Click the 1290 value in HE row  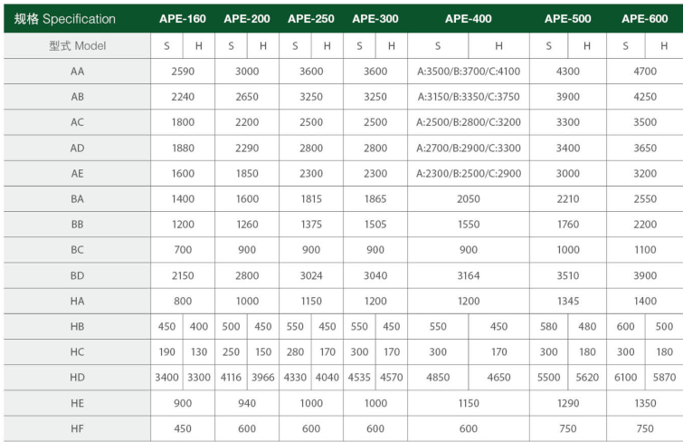[567, 403]
